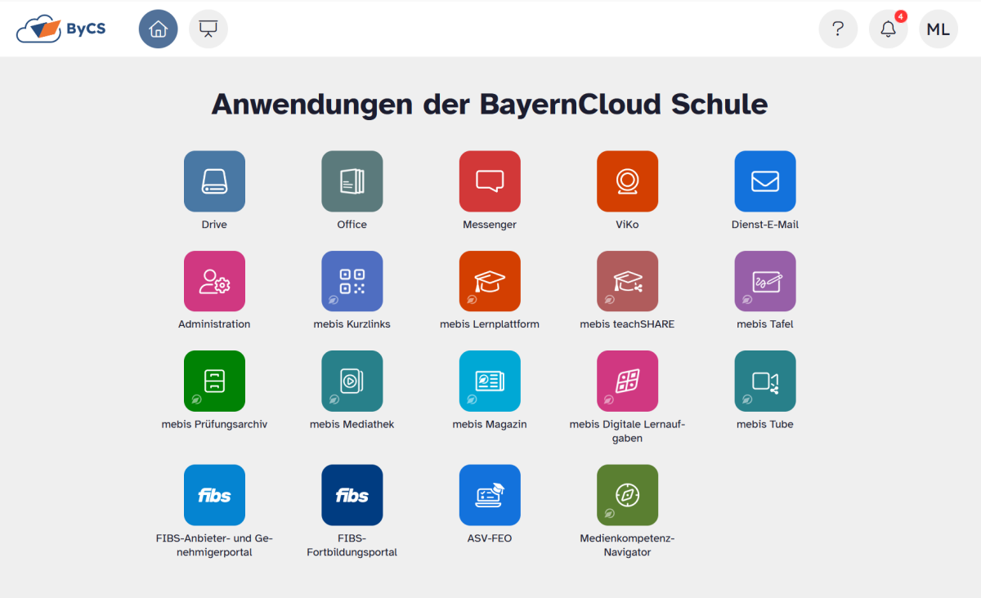Start ViKo video conferencing icon

pyautogui.click(x=627, y=181)
